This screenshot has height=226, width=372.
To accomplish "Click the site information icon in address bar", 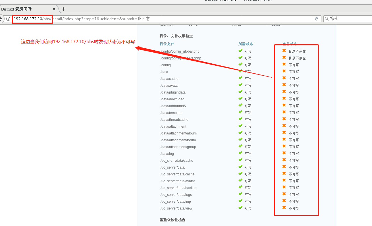I will click(x=9, y=19).
